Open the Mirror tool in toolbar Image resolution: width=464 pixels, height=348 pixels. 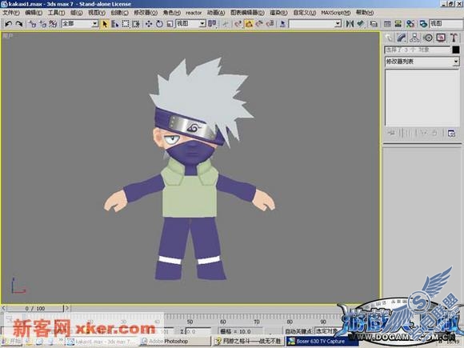click(350, 24)
